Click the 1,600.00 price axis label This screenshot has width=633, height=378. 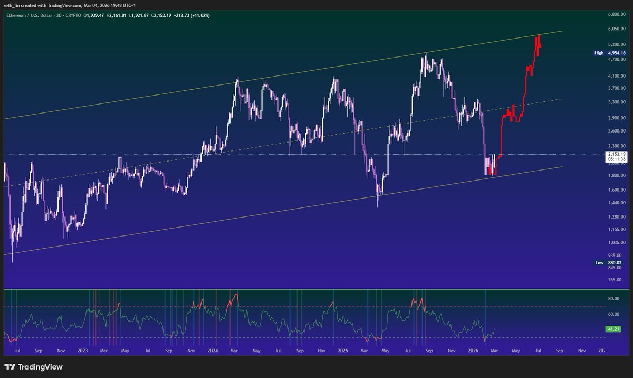616,190
